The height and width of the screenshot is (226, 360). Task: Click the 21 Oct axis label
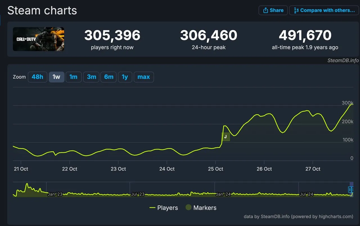click(x=21, y=169)
